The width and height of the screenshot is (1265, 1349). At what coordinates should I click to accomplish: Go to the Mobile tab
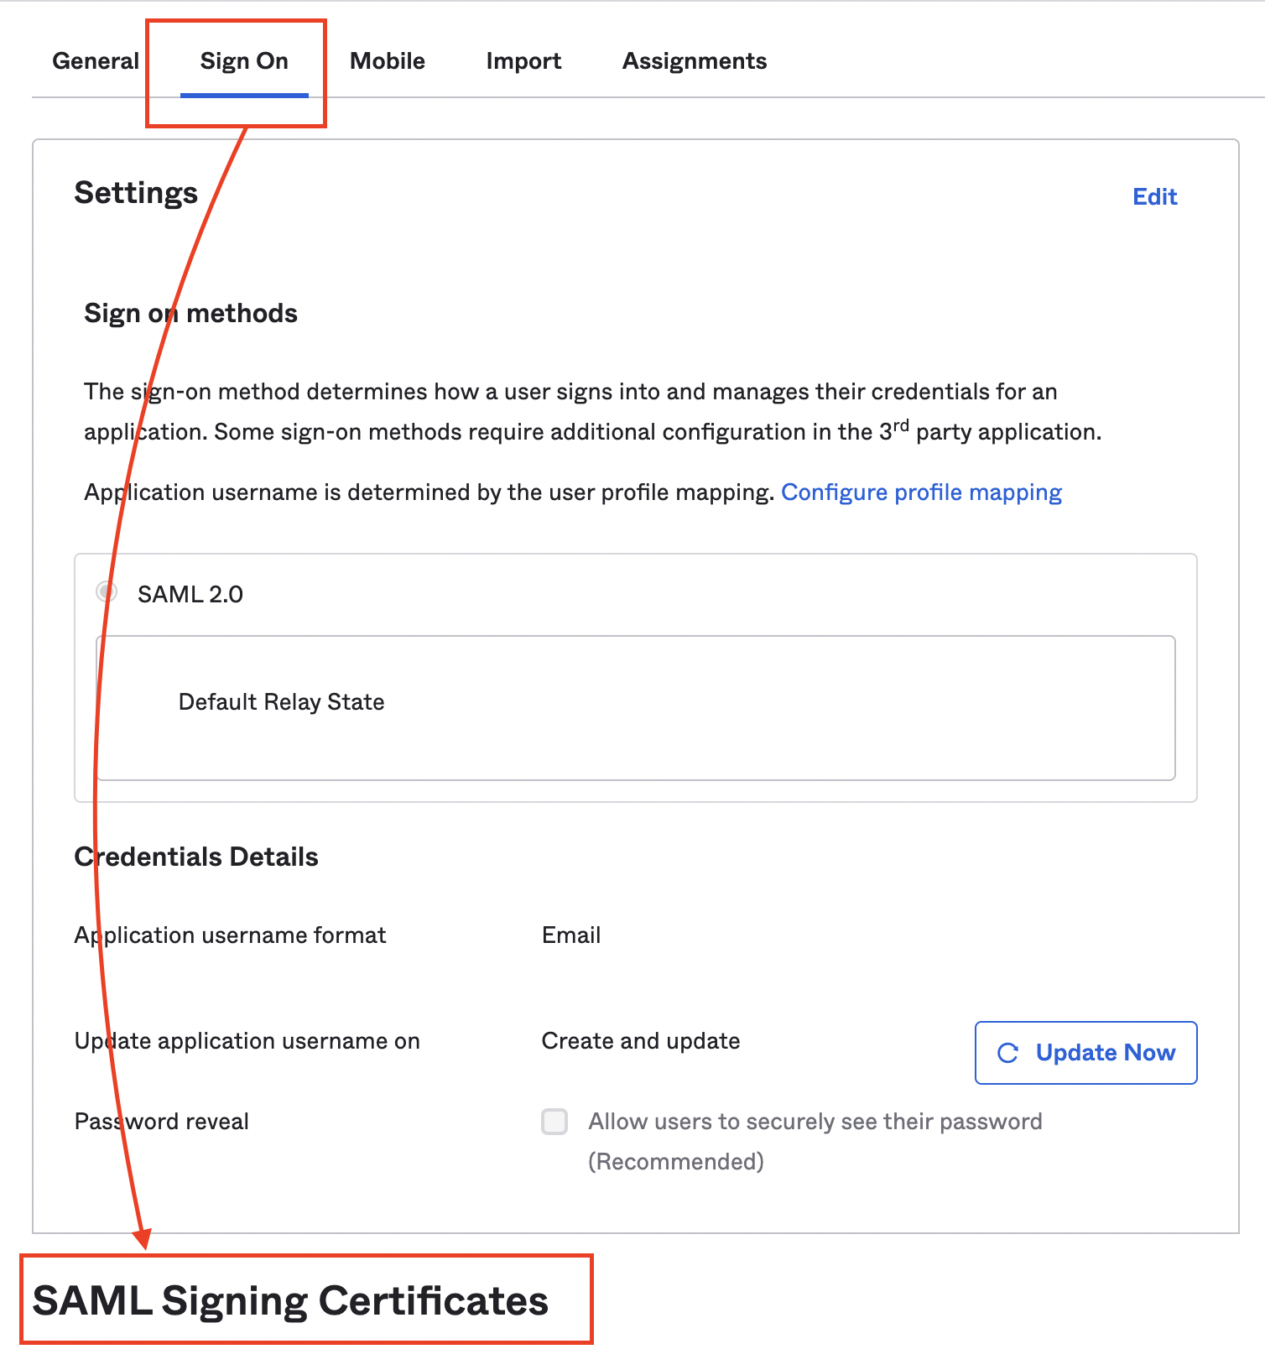tap(388, 61)
